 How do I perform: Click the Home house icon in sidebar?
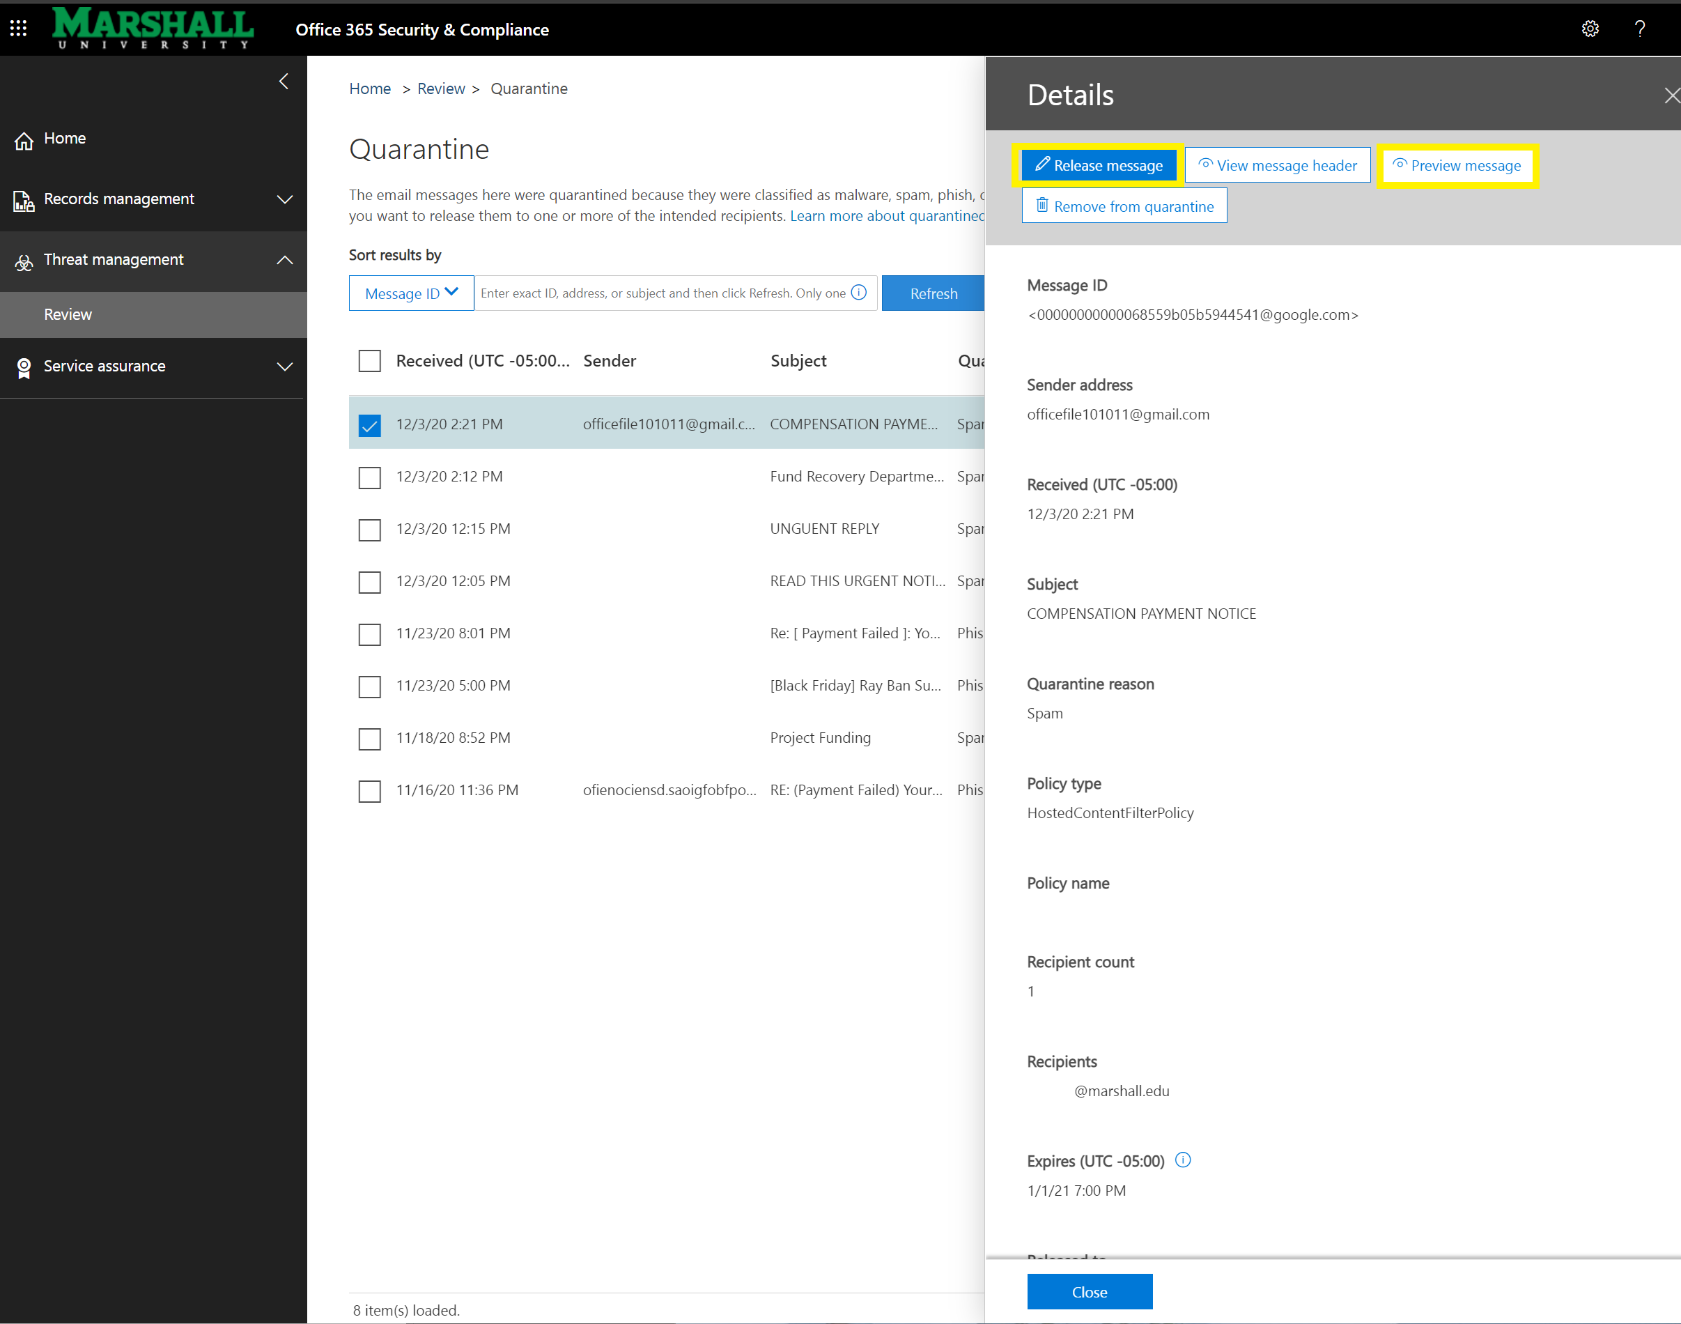click(x=24, y=140)
